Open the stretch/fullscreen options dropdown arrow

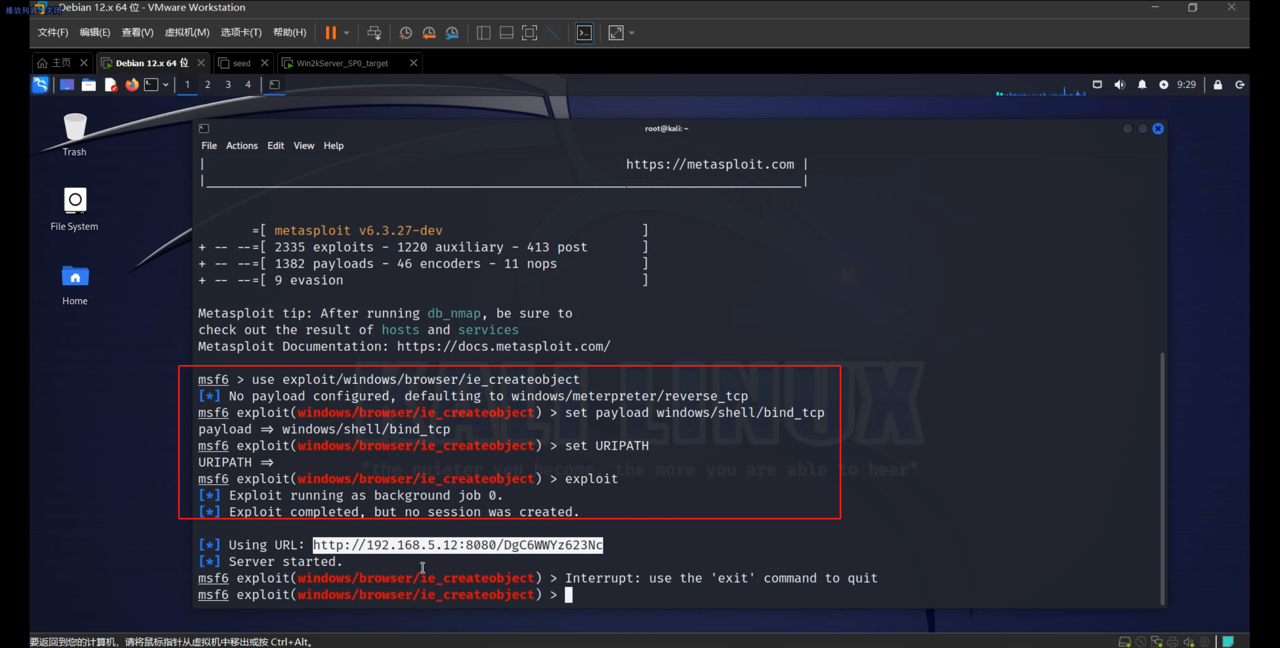pos(631,33)
